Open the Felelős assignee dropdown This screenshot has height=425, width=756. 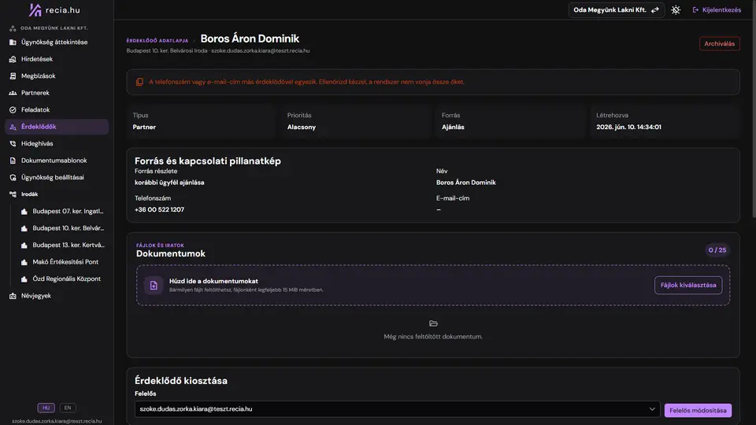click(397, 409)
